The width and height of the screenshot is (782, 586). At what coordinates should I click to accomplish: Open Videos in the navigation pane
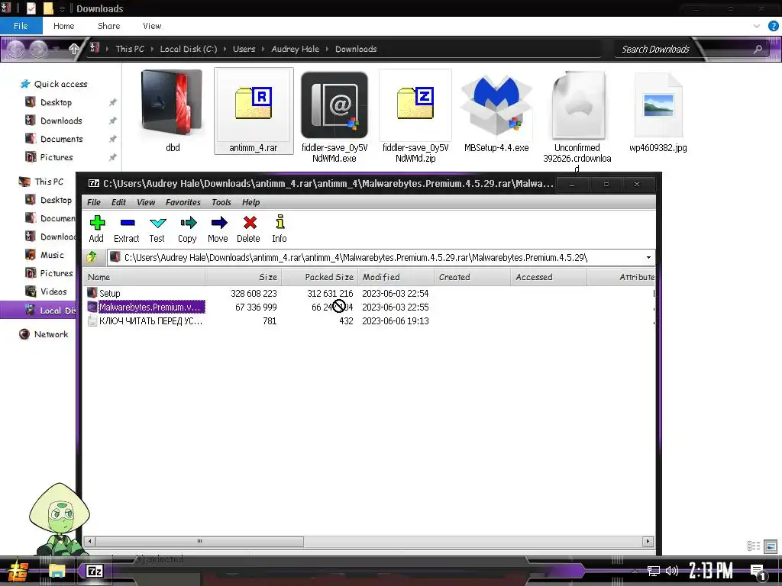click(53, 291)
